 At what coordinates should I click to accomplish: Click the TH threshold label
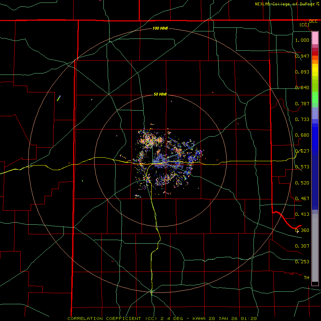tap(306, 277)
